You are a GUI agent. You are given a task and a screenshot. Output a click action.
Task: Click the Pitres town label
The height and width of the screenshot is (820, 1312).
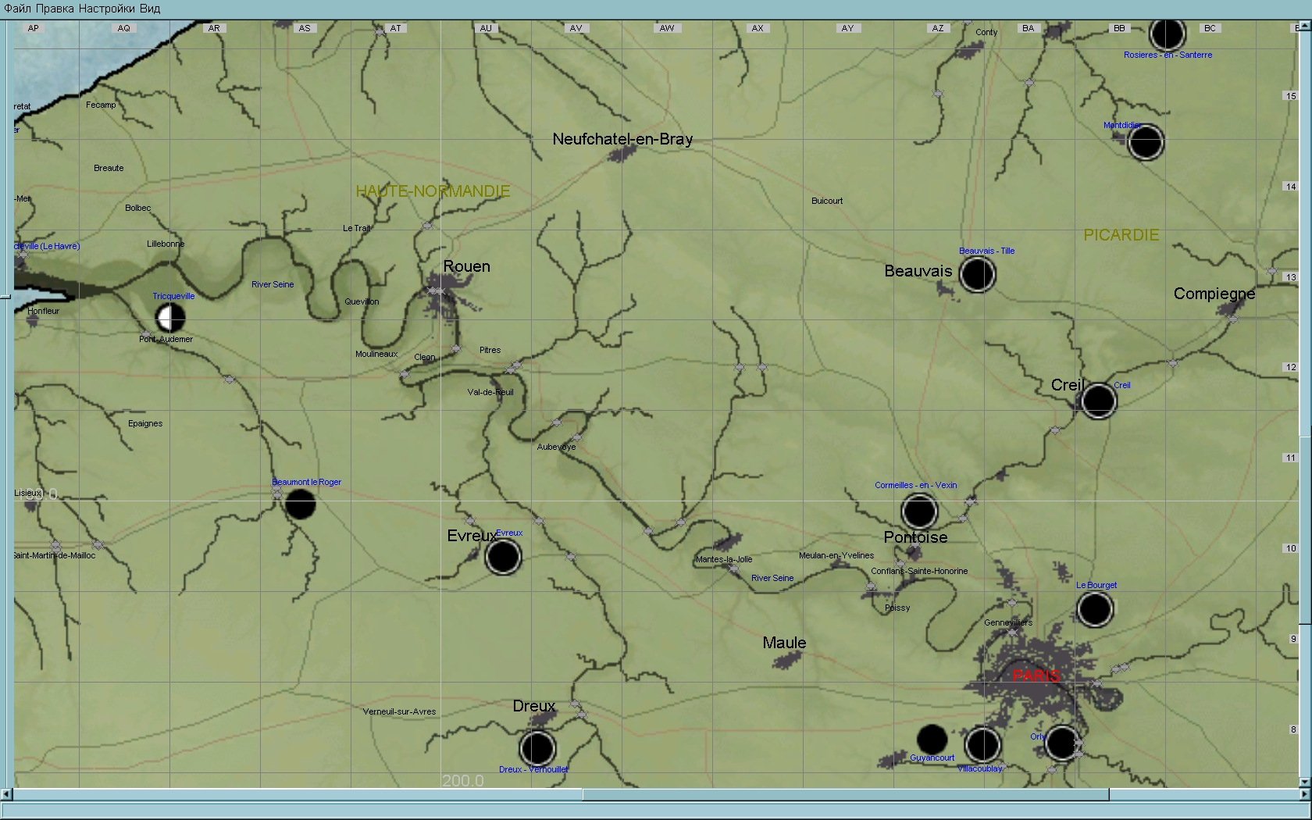[490, 350]
